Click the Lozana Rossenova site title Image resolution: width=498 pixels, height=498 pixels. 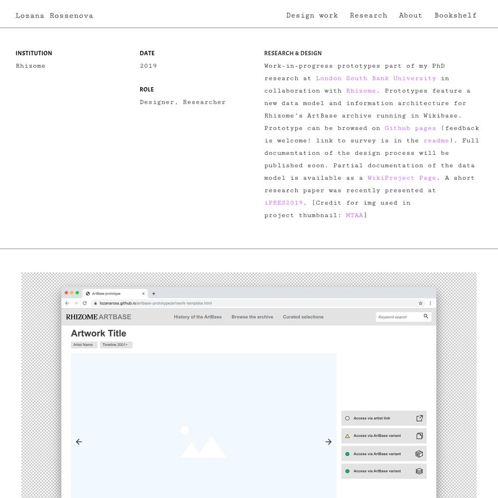tap(54, 15)
